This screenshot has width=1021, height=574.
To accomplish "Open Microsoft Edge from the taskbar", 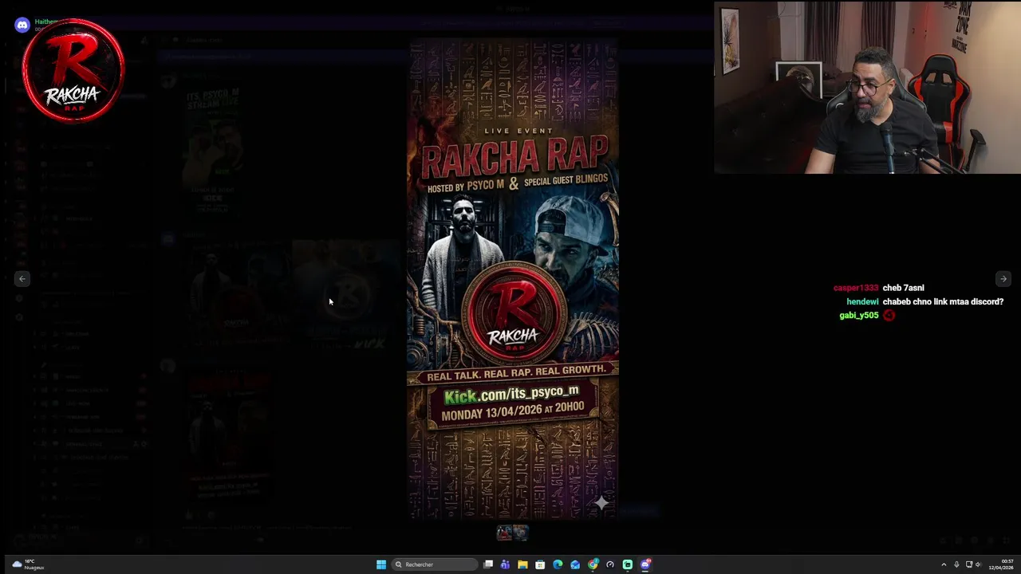I will click(x=558, y=564).
